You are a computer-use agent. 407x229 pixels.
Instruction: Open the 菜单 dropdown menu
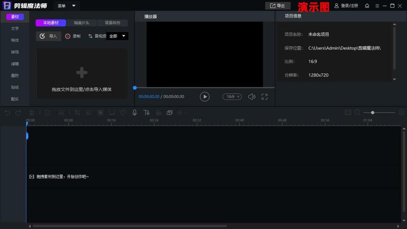(67, 5)
